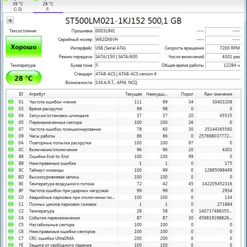Click the status dot of attribute 01
Viewport: 247px width, 247px height.
coord(11,102)
